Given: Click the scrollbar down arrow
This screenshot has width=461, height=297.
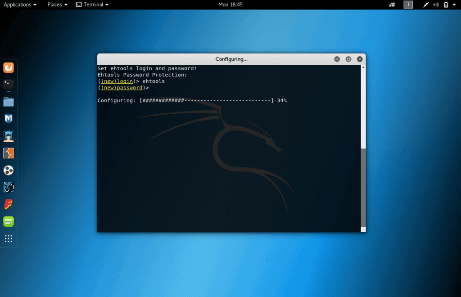Looking at the screenshot, I should (x=363, y=230).
